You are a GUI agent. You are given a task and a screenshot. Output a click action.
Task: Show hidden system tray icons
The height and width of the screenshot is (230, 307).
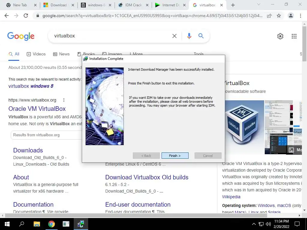pyautogui.click(x=254, y=224)
